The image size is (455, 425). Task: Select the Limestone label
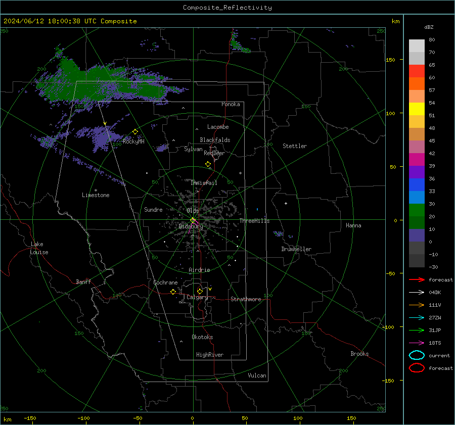(96, 195)
